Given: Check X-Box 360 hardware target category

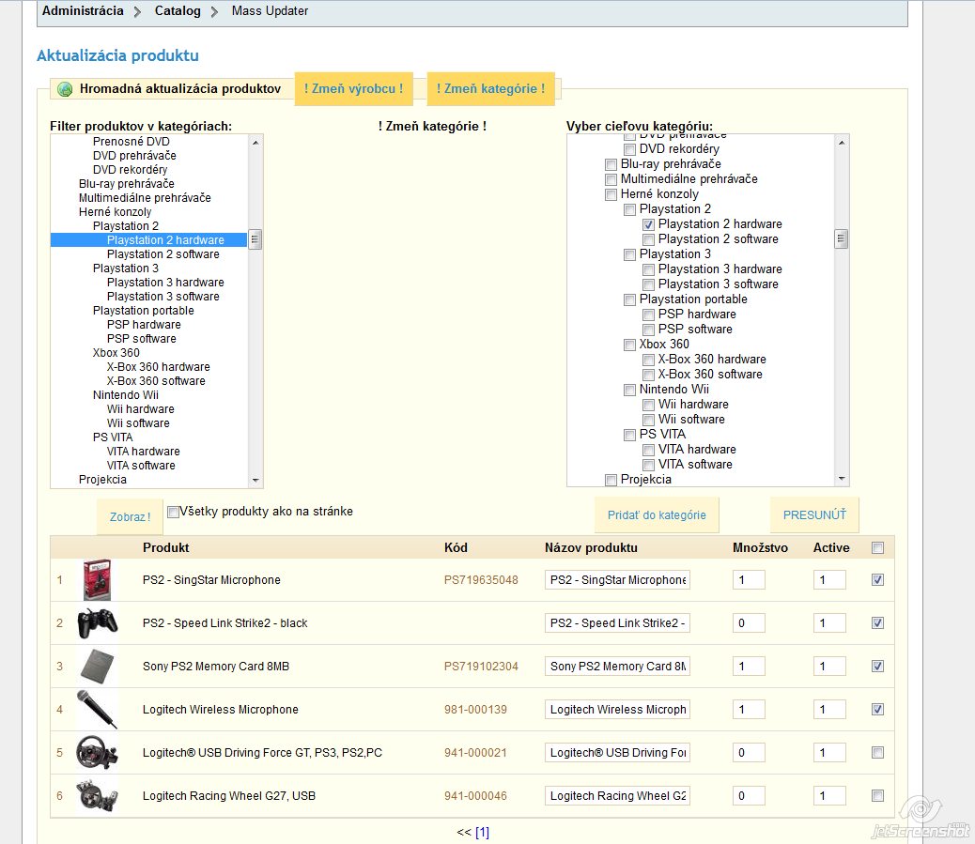Looking at the screenshot, I should (x=648, y=360).
